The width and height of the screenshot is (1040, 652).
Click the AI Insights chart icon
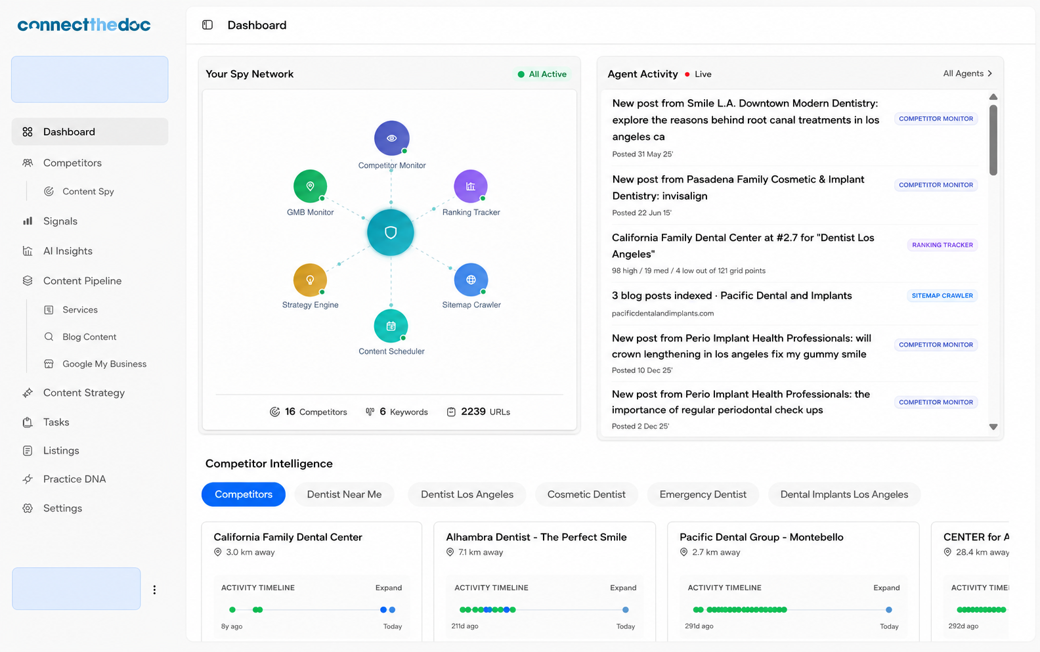(x=28, y=251)
